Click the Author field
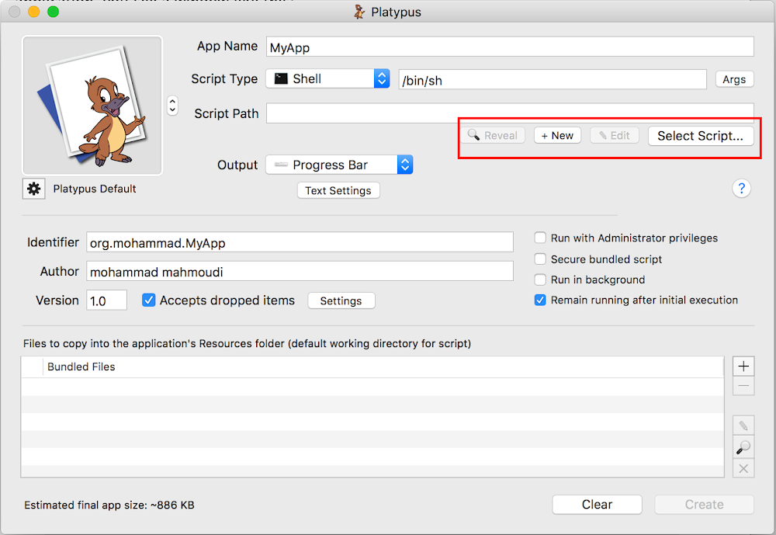 [x=300, y=272]
